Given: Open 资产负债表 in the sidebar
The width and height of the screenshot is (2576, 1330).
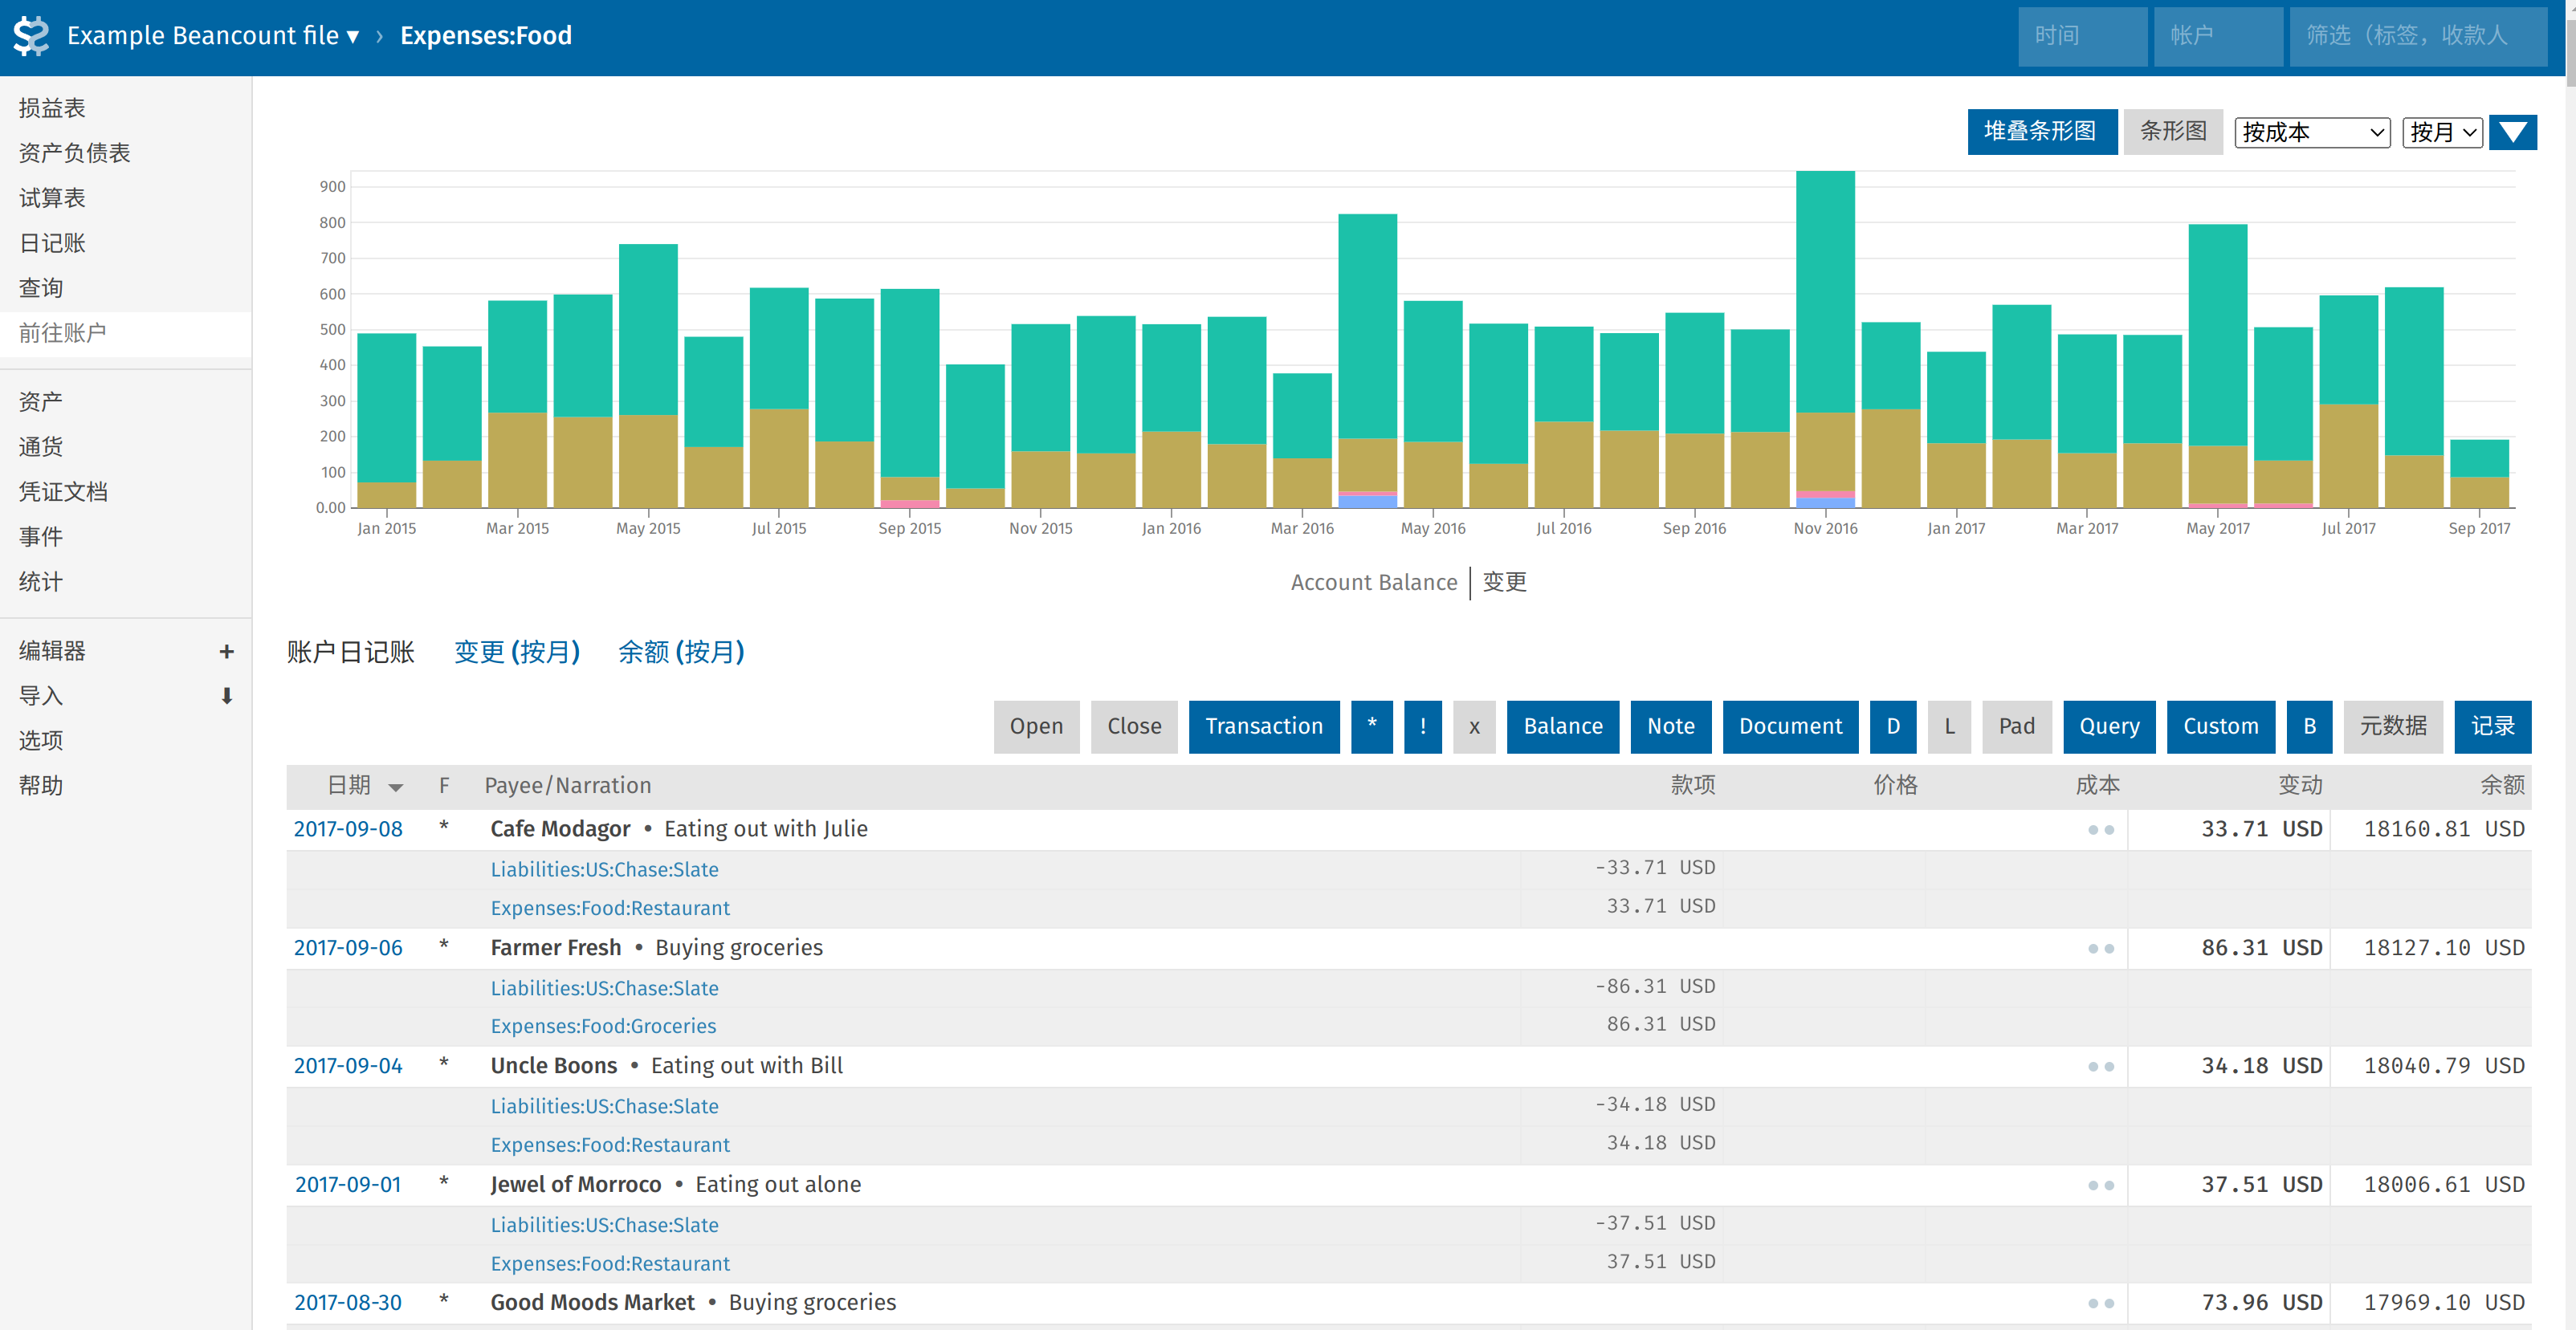Looking at the screenshot, I should point(74,153).
